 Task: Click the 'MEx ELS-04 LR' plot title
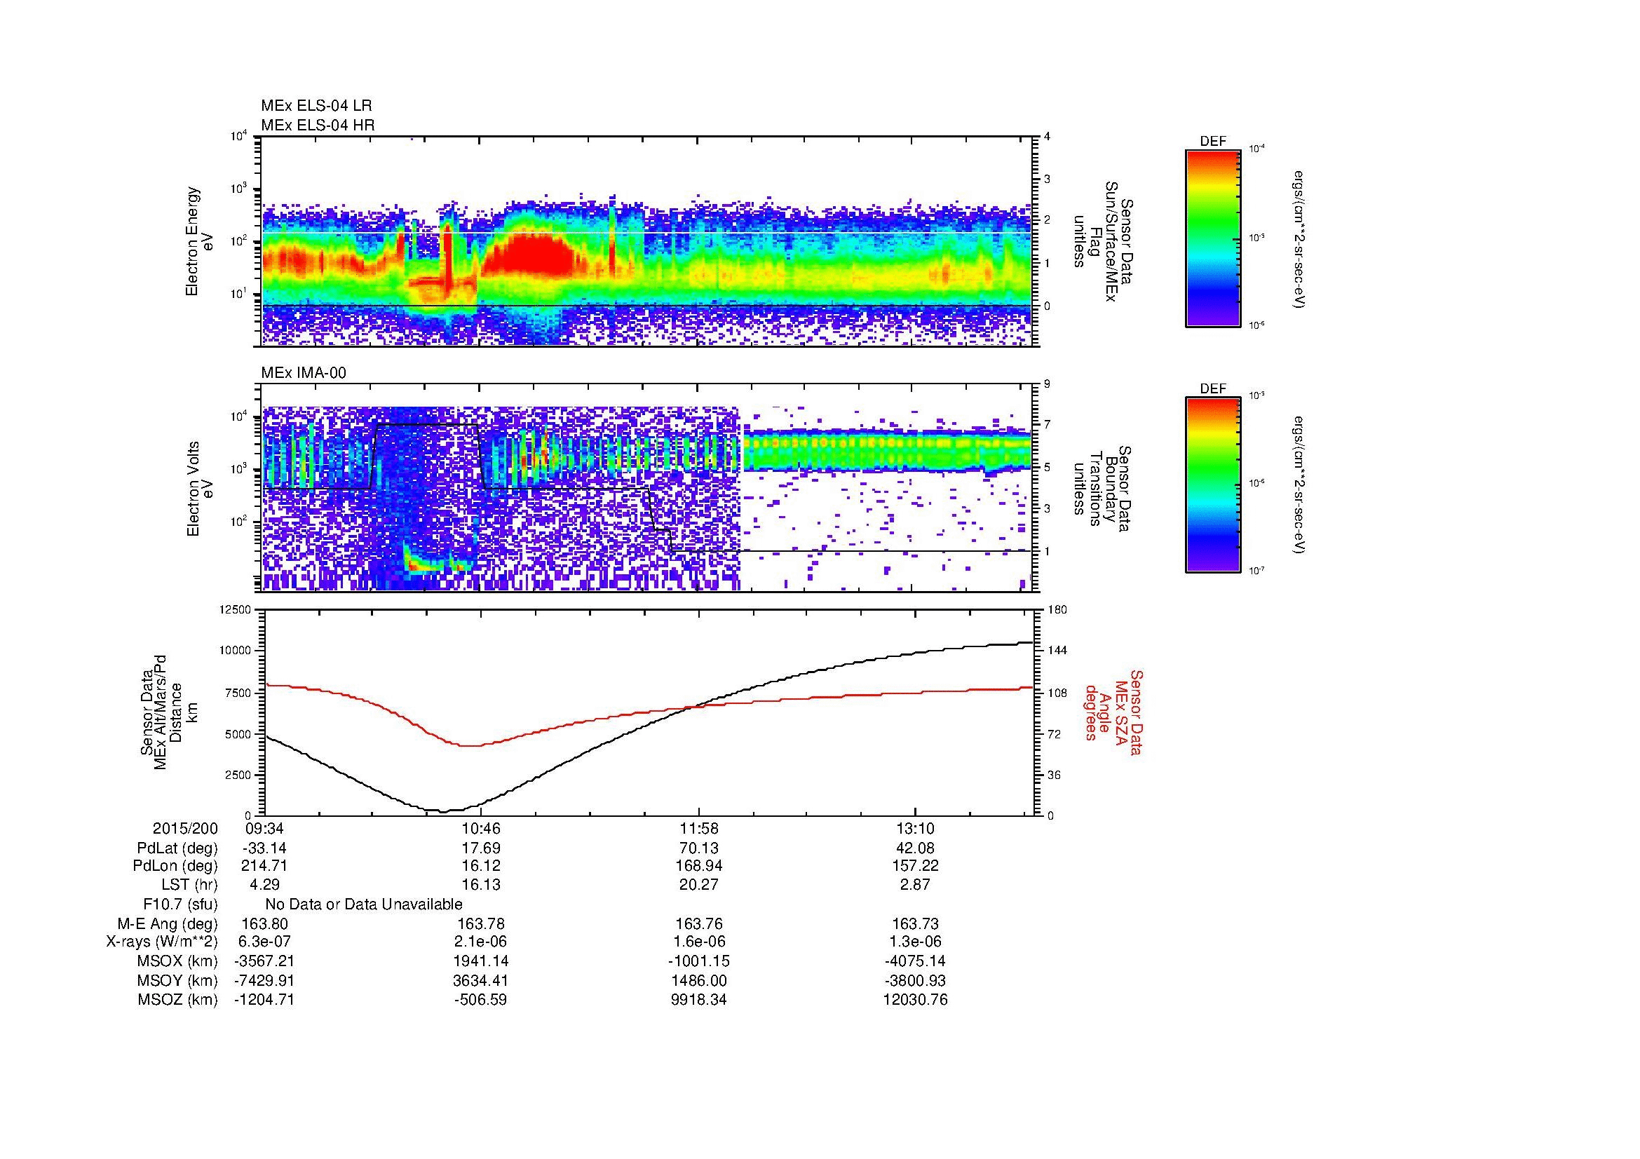[x=316, y=106]
